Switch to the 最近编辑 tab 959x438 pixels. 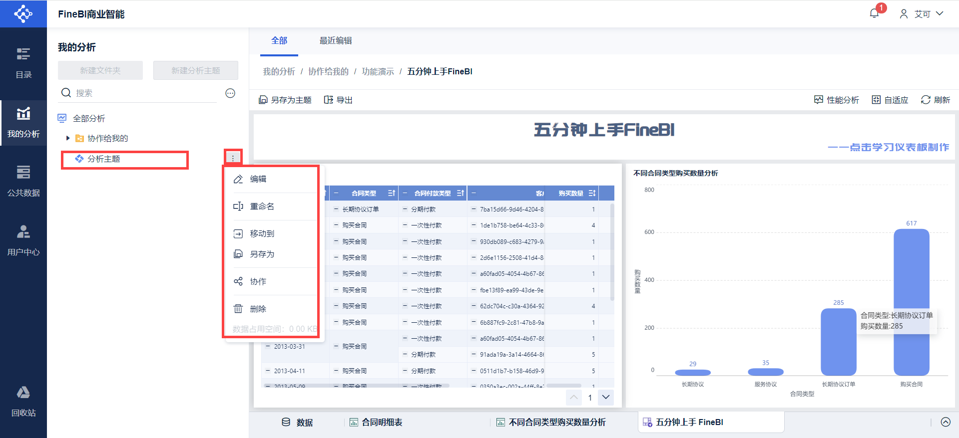pos(336,40)
